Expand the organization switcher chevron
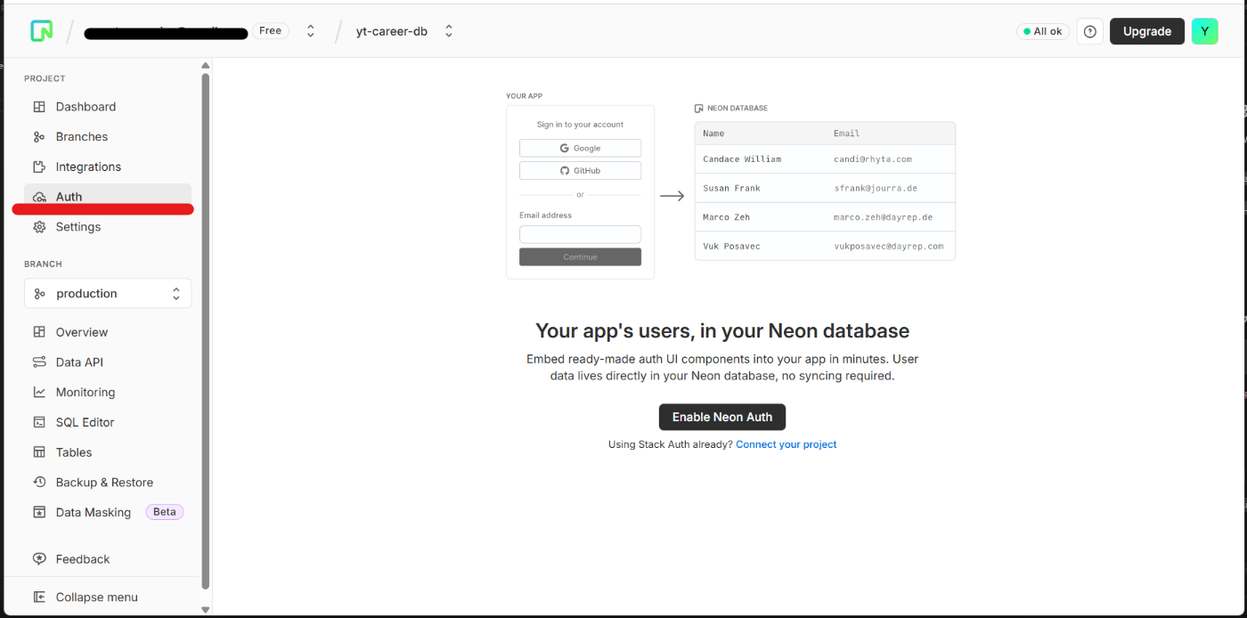Screen dimensions: 1247x618 (311, 31)
